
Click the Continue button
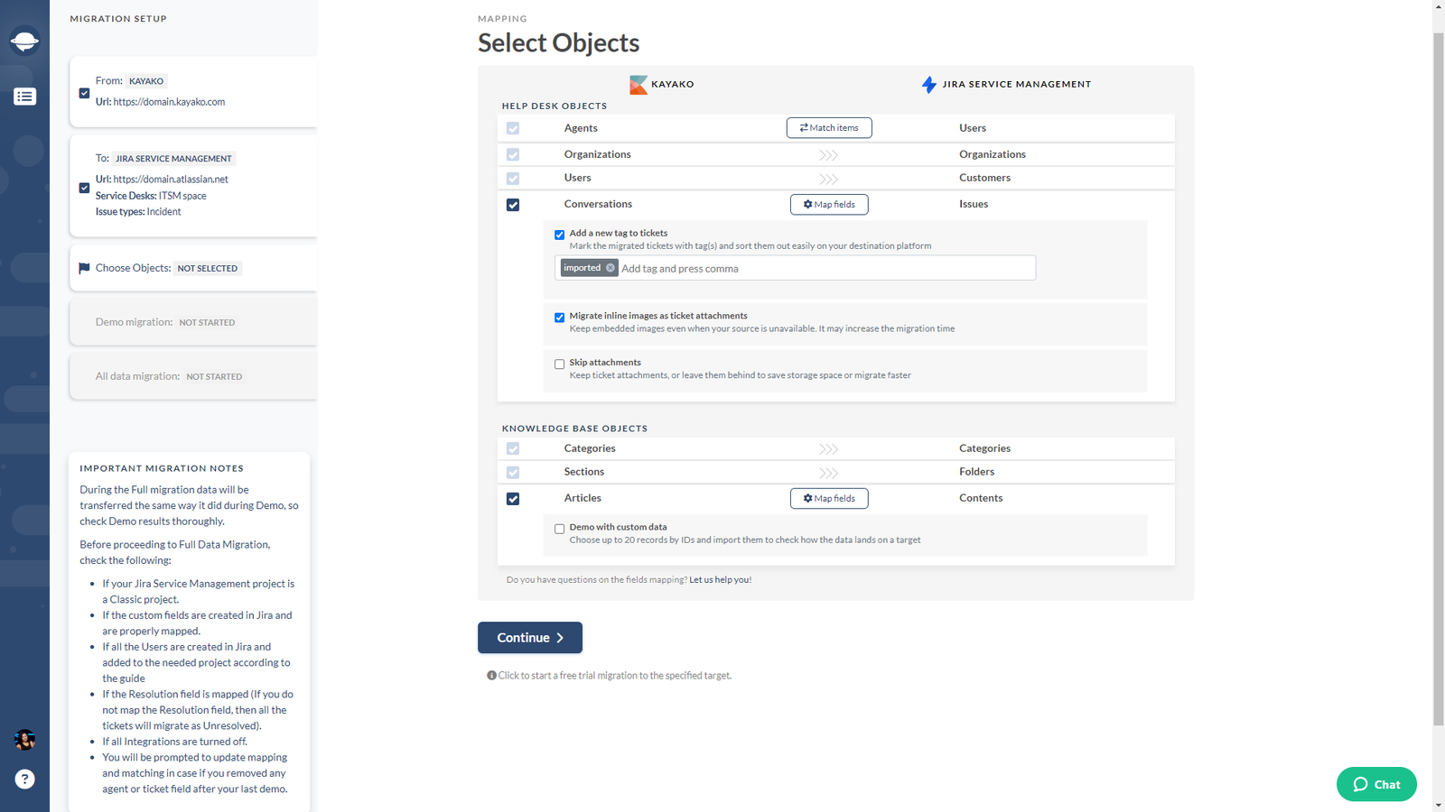[530, 638]
